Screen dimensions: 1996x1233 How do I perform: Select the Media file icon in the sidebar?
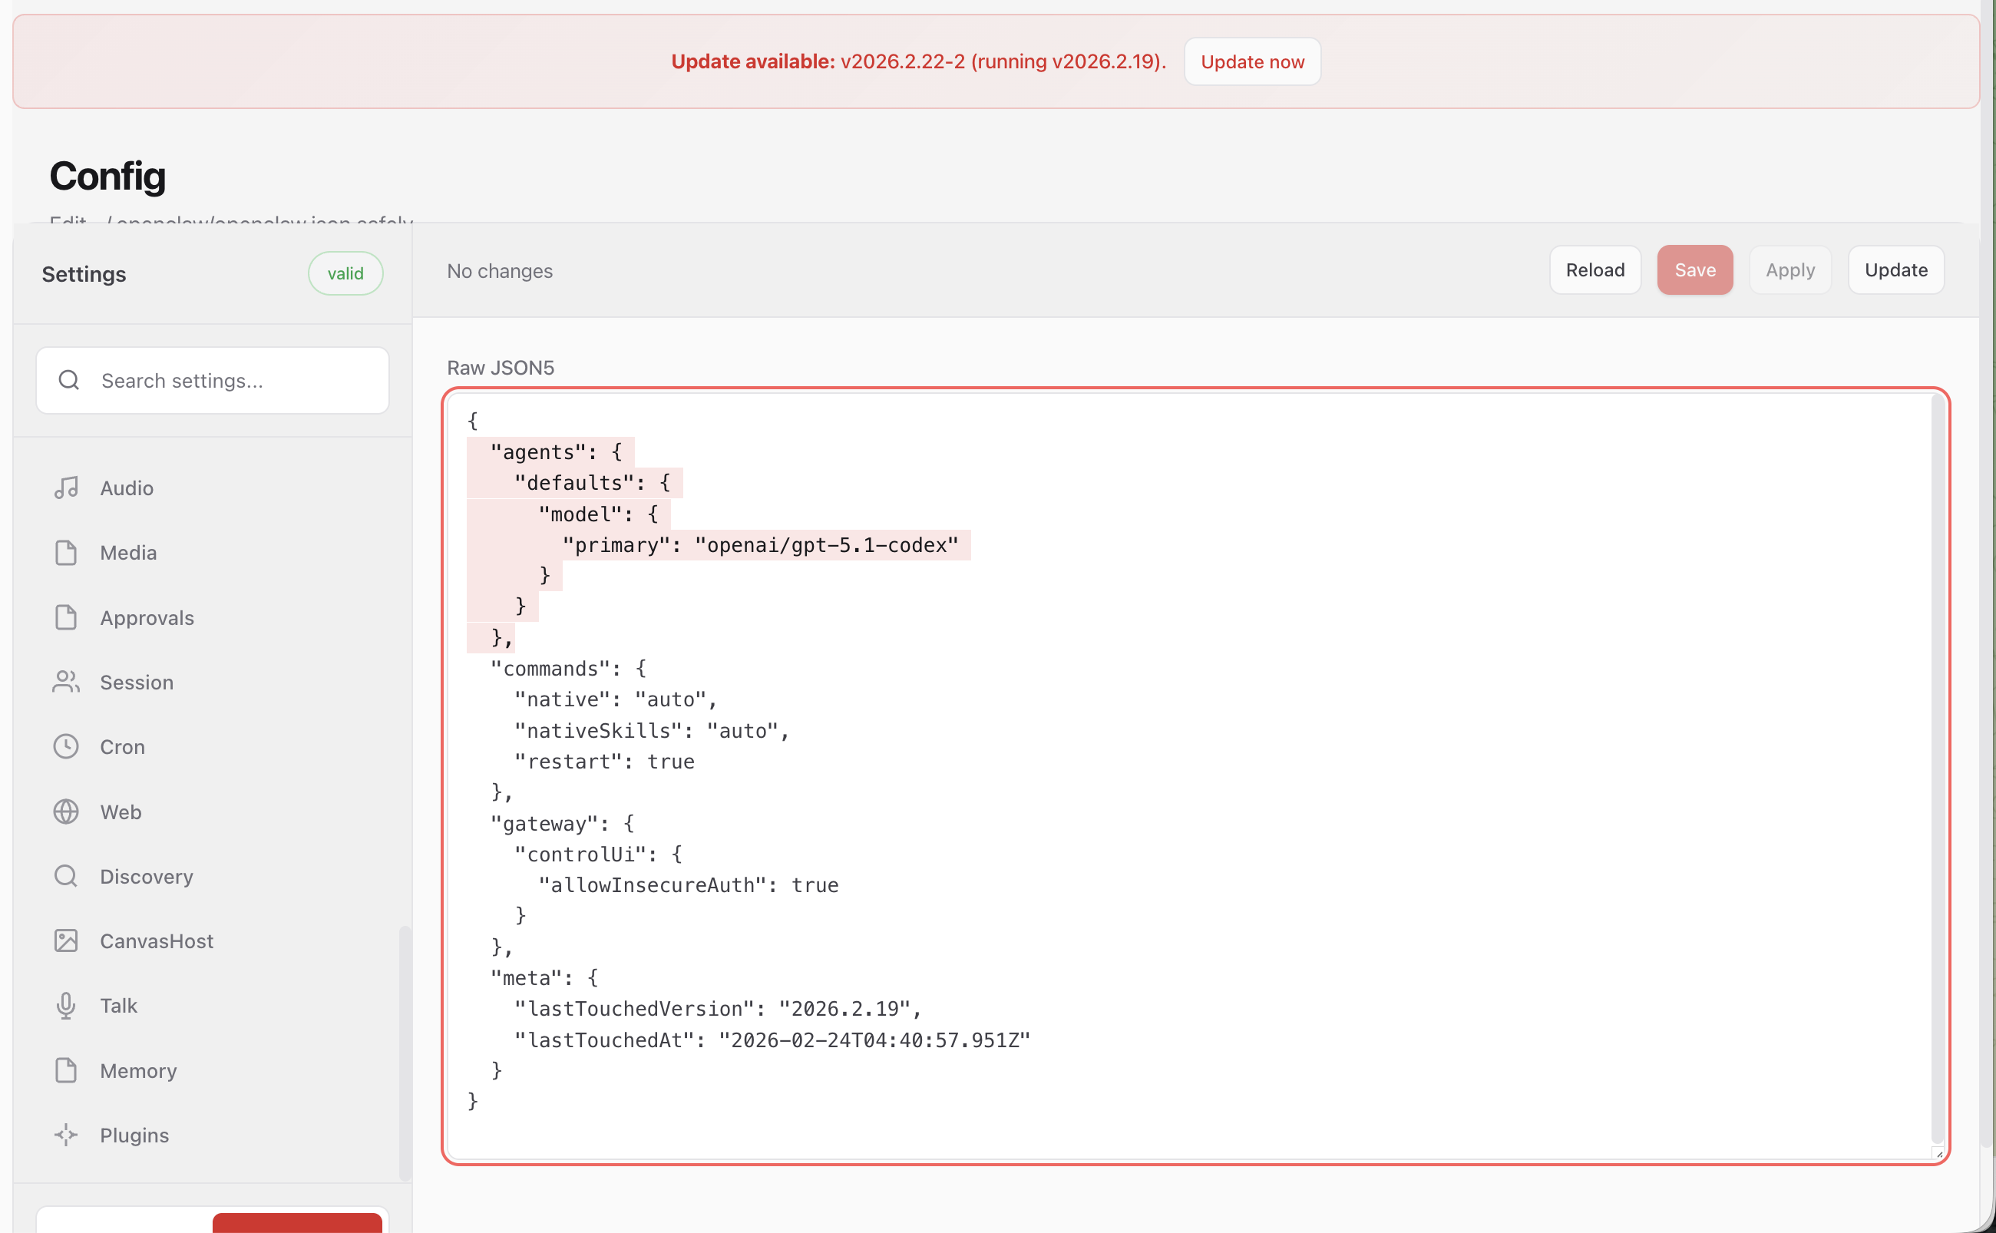[66, 552]
